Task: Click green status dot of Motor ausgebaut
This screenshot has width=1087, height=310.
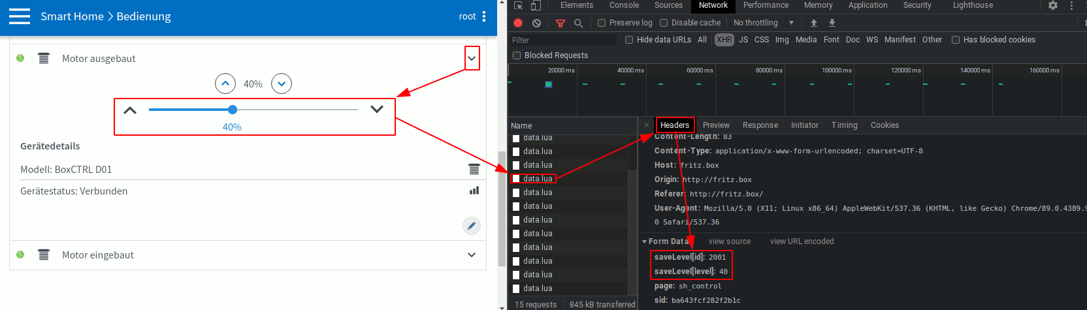Action: [x=20, y=58]
